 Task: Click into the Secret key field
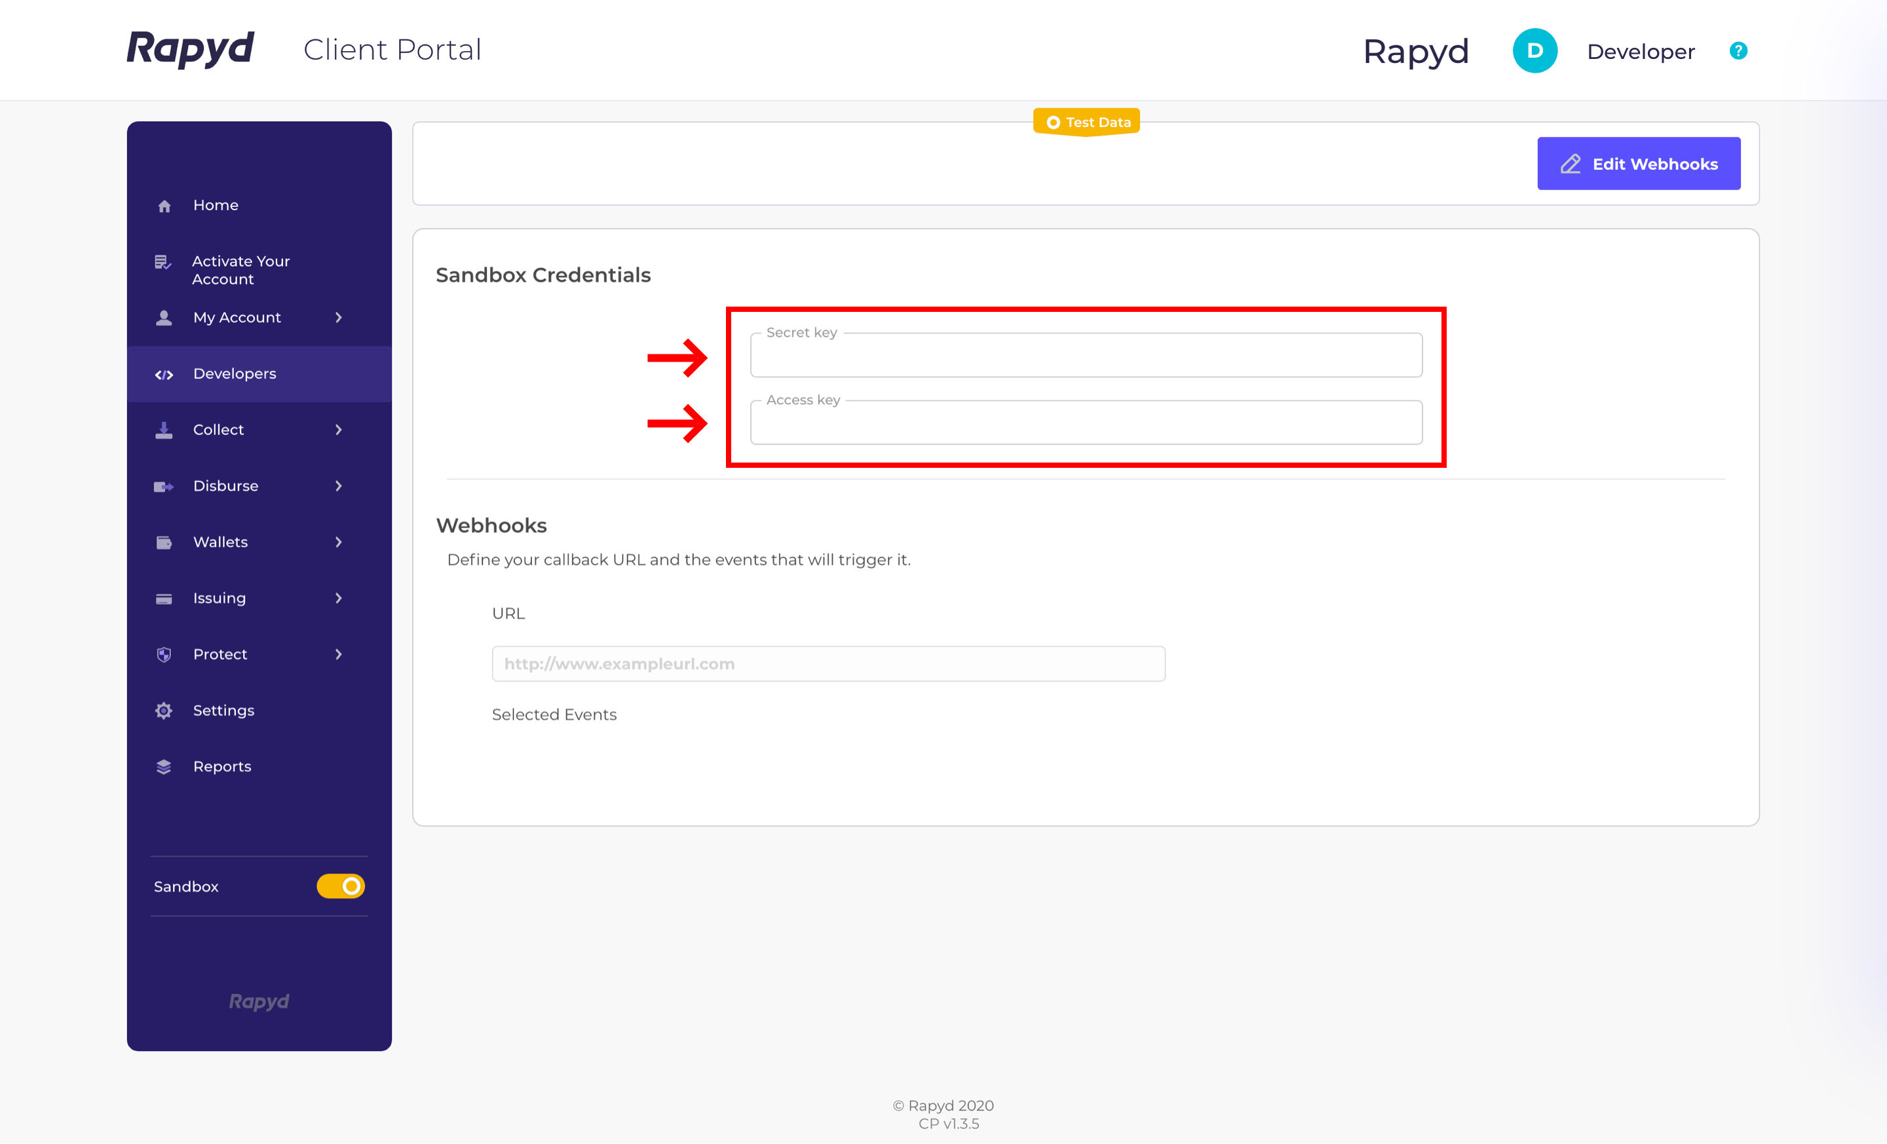[x=1086, y=357]
